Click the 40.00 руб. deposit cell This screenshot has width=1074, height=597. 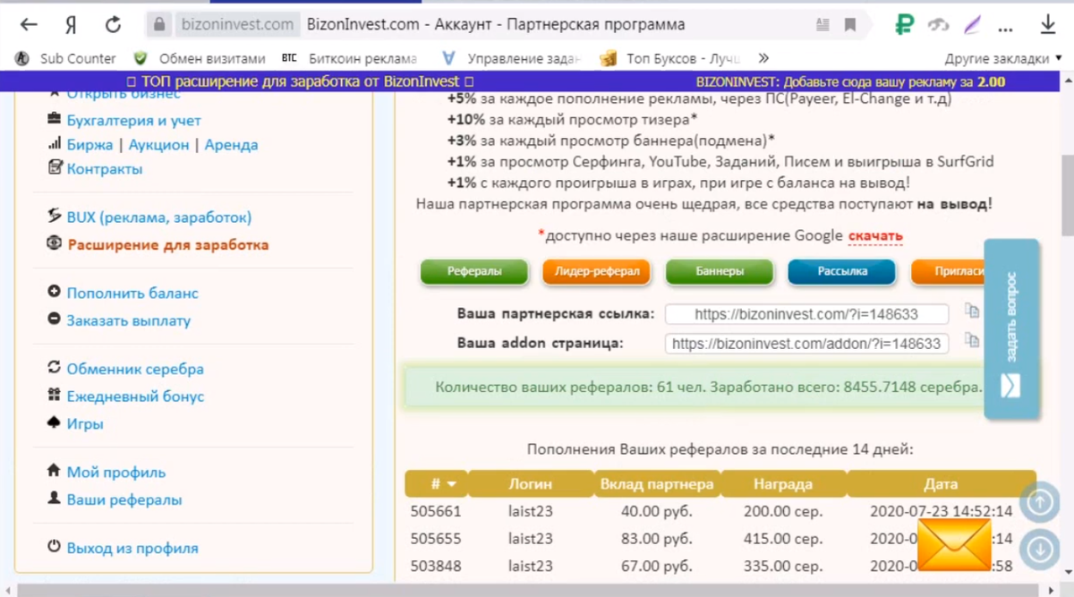[x=657, y=512]
